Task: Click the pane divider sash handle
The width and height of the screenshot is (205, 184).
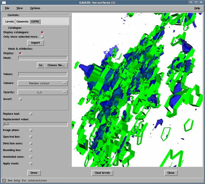Action: point(70,15)
